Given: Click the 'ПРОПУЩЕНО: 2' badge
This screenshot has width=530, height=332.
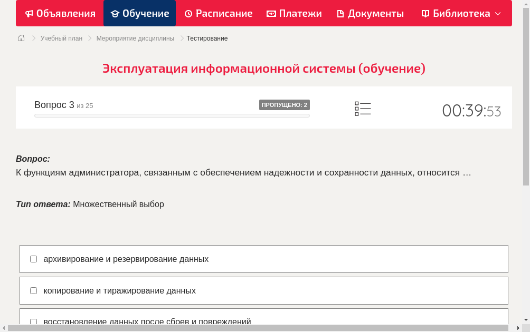Looking at the screenshot, I should pos(286,105).
